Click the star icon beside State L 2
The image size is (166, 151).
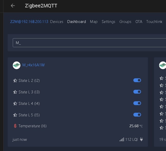15,81
